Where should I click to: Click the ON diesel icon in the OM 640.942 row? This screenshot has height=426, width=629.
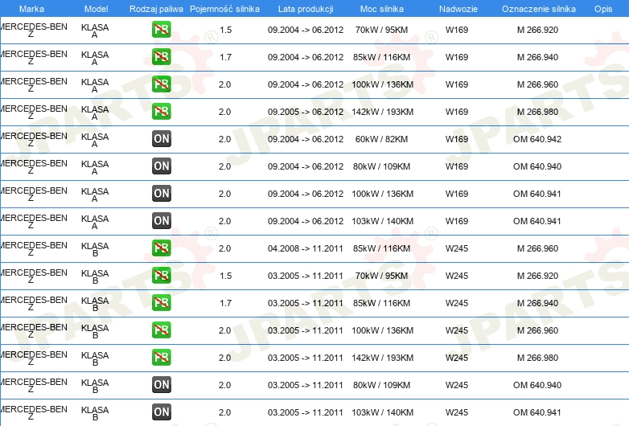click(x=161, y=139)
